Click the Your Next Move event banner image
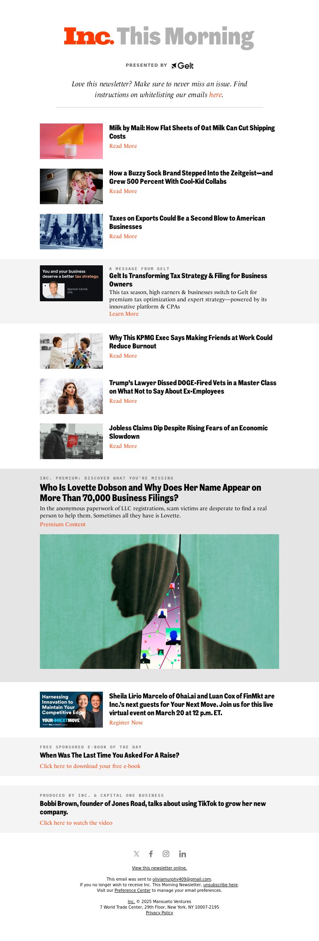This screenshot has width=319, height=941. (71, 710)
